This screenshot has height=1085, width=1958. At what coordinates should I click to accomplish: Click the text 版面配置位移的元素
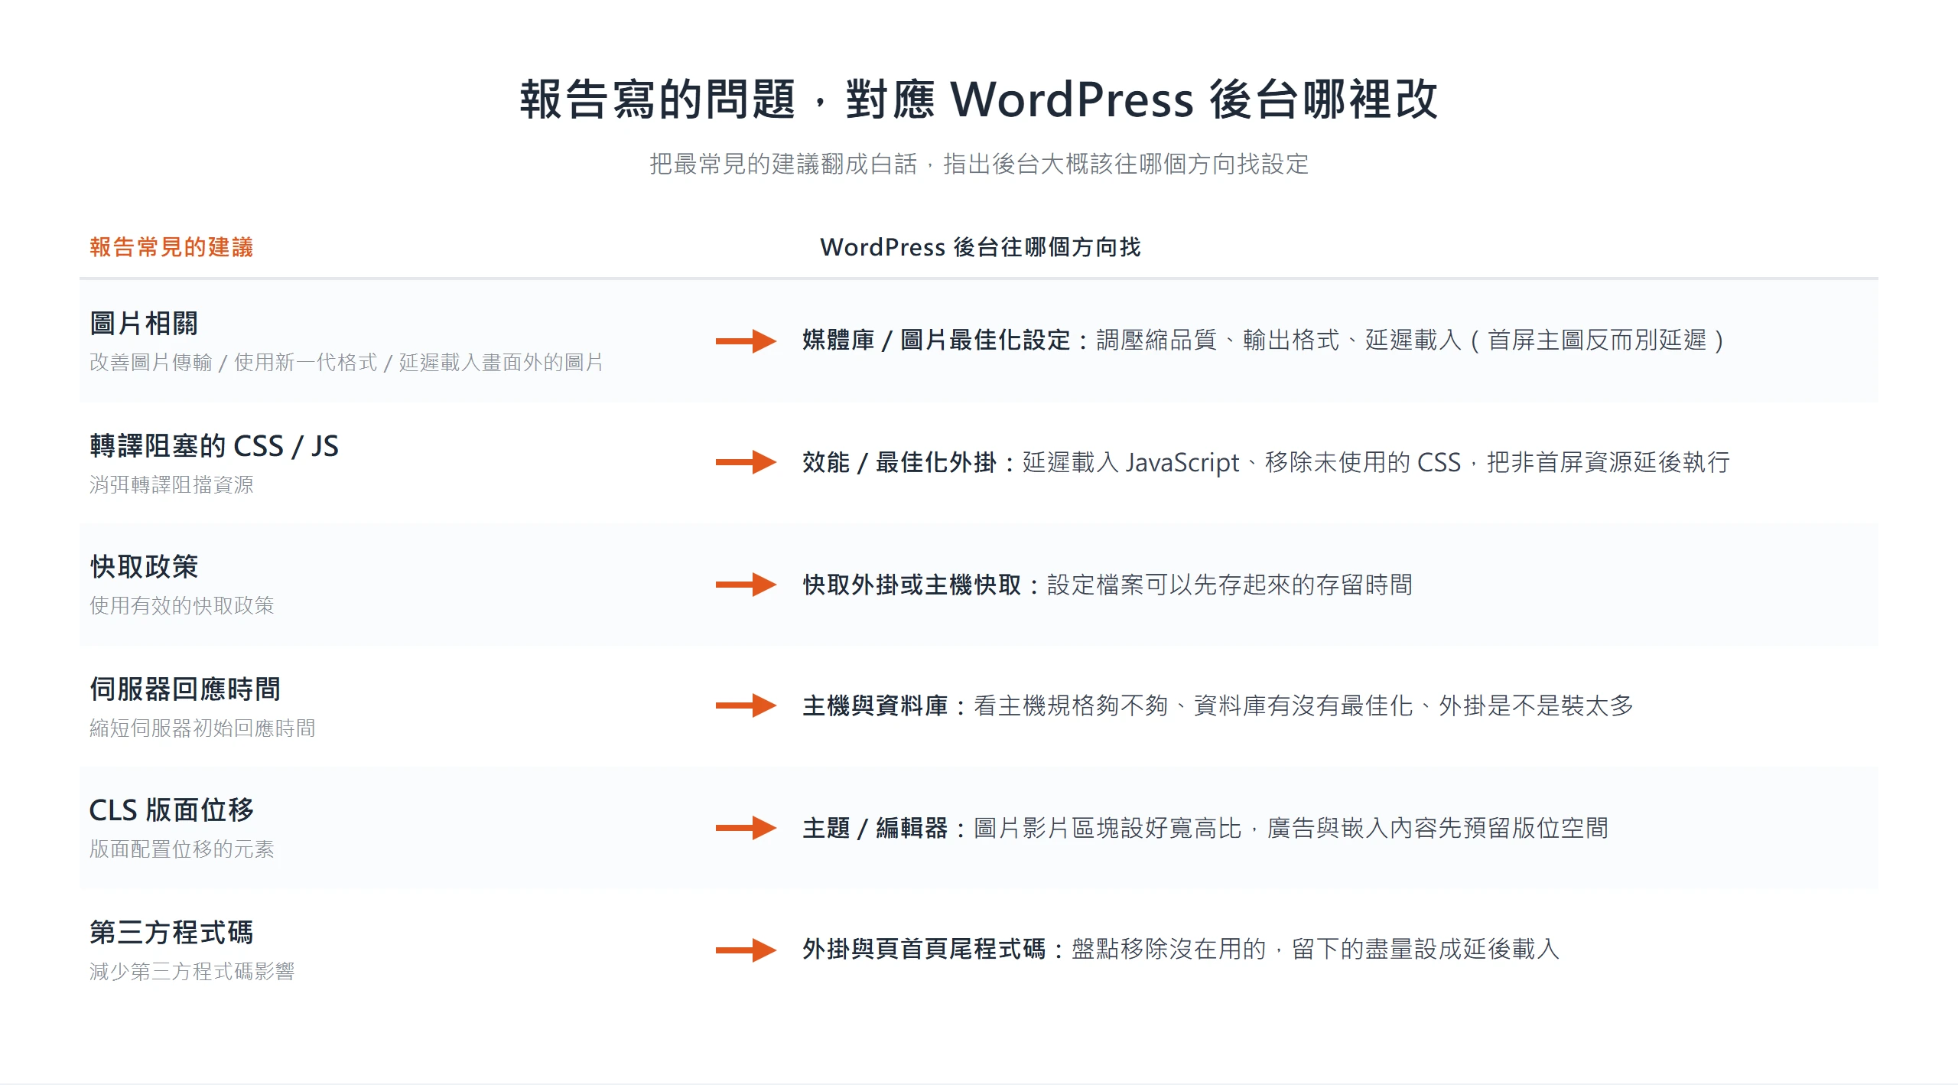[182, 849]
